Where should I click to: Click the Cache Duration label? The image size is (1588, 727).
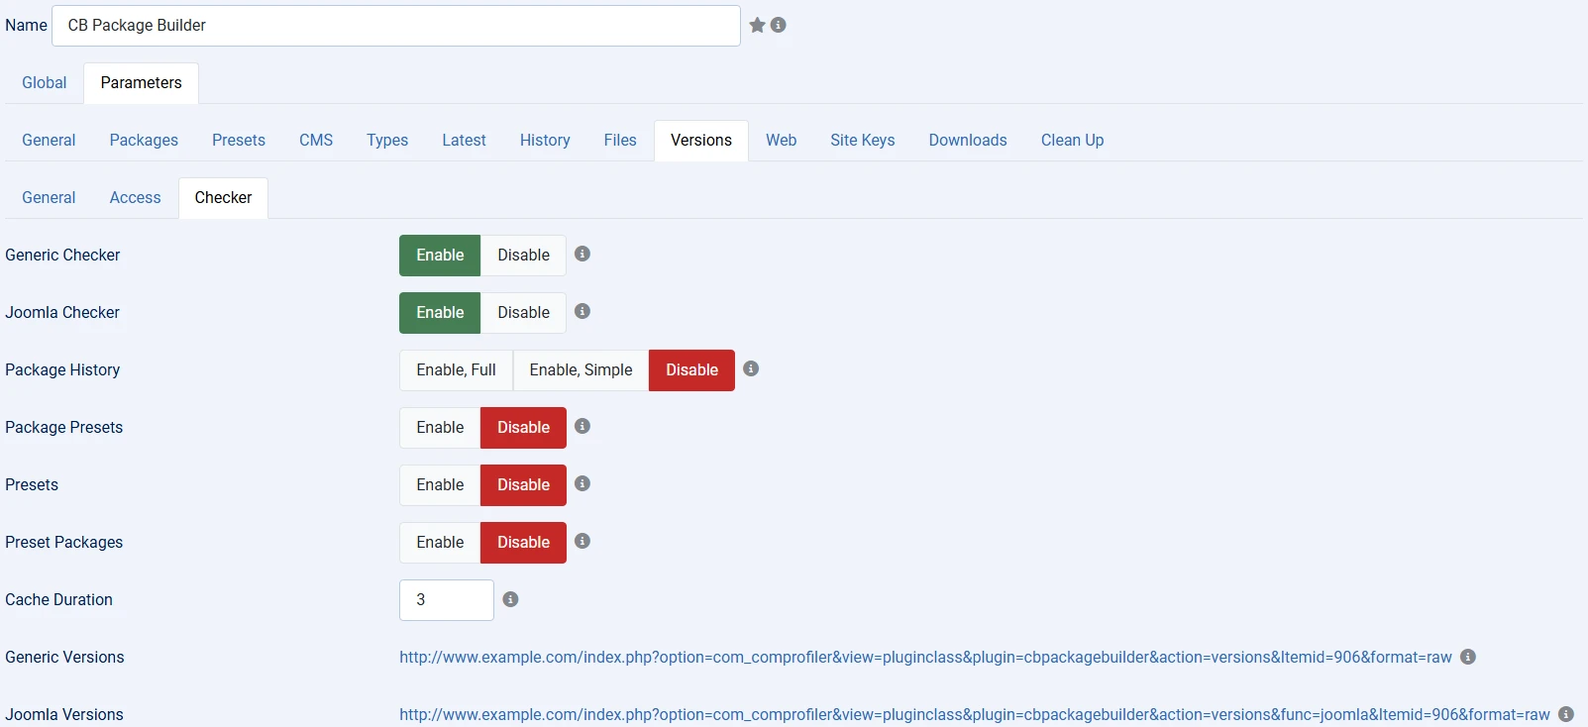[x=59, y=600]
